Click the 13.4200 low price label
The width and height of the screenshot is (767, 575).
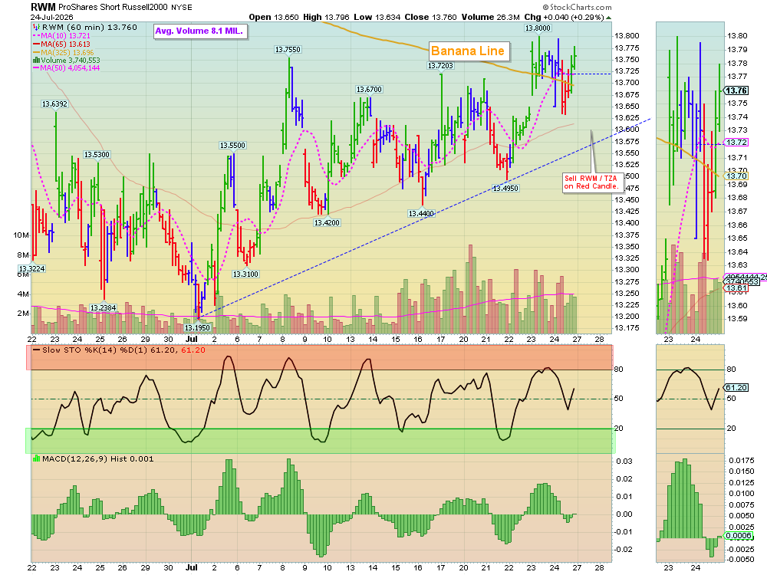click(x=327, y=223)
